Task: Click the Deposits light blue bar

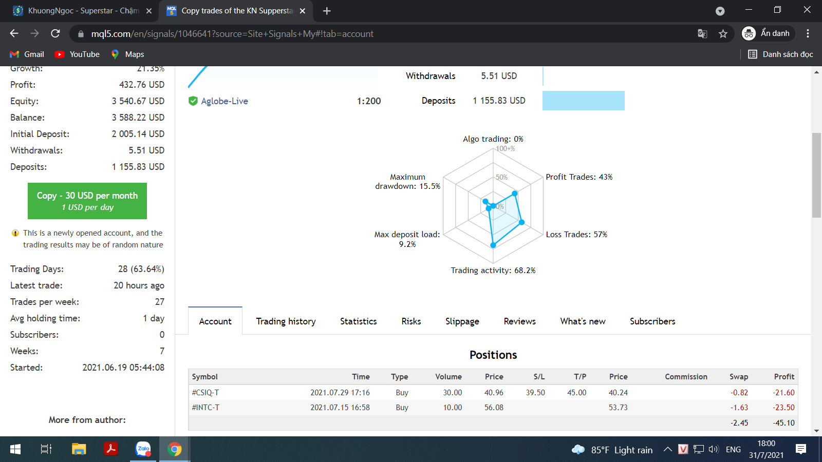Action: pyautogui.click(x=584, y=101)
